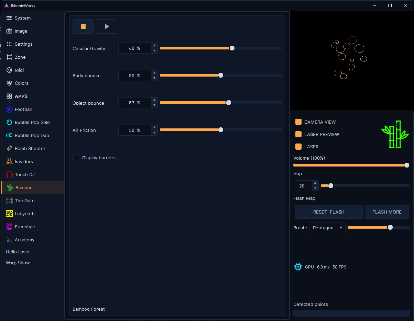414x321 pixels.
Task: Open Warp Show in the sidebar
Action: (18, 263)
